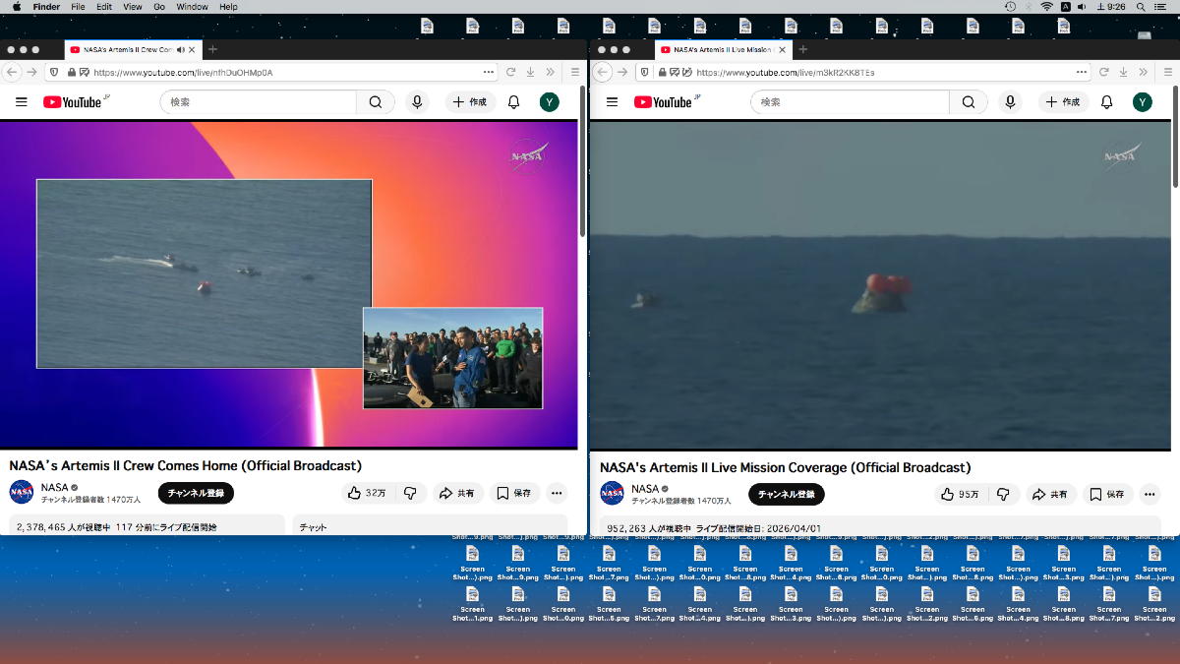Image resolution: width=1180 pixels, height=664 pixels.
Task: Subscribe via チャンネル登録 in left window
Action: click(196, 493)
